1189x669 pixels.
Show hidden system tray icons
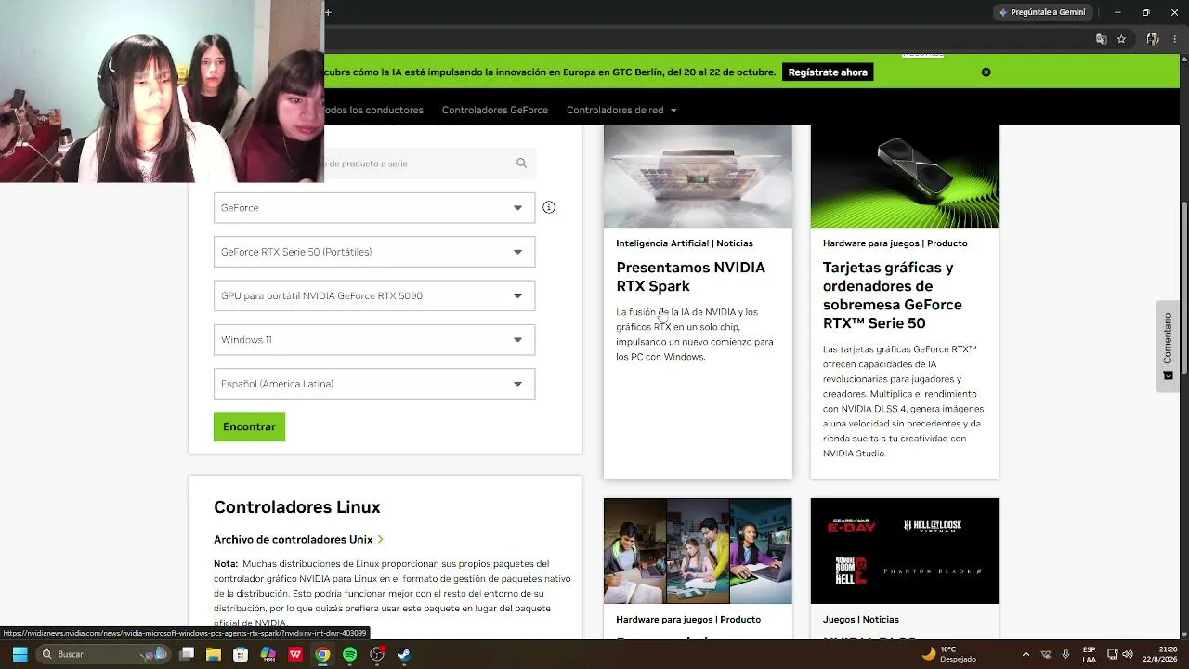(1026, 654)
